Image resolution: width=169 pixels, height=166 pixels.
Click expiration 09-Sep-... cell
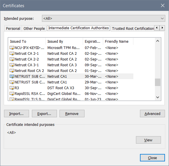pos(93,65)
